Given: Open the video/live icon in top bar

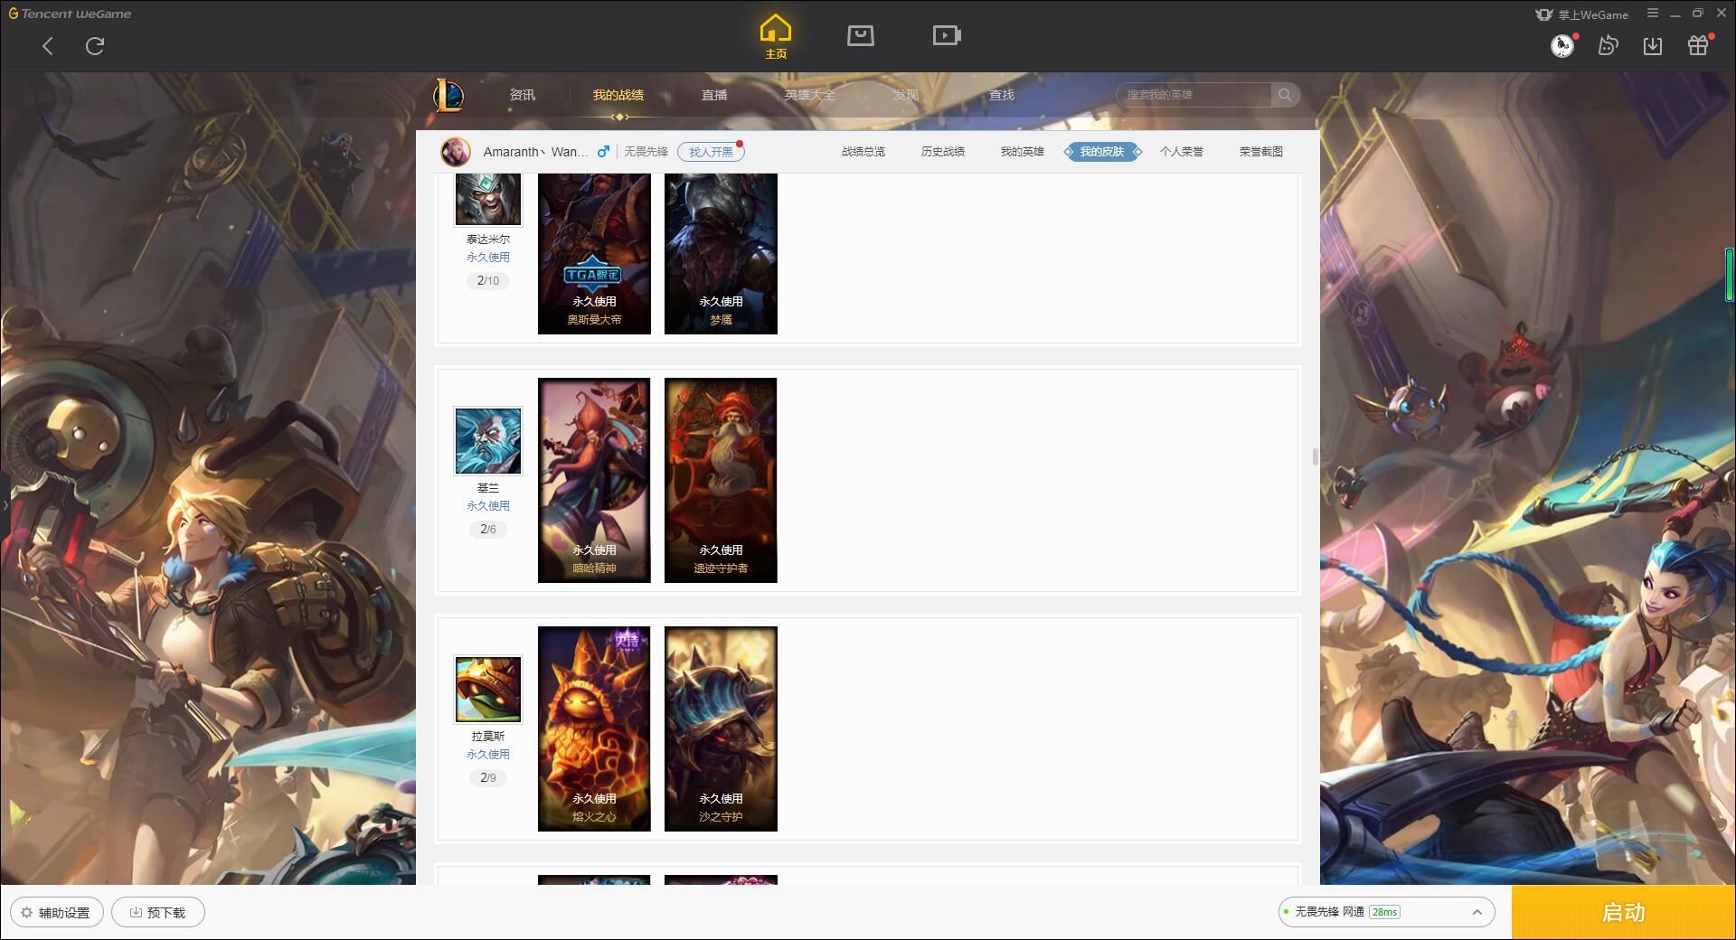Looking at the screenshot, I should pos(947,35).
